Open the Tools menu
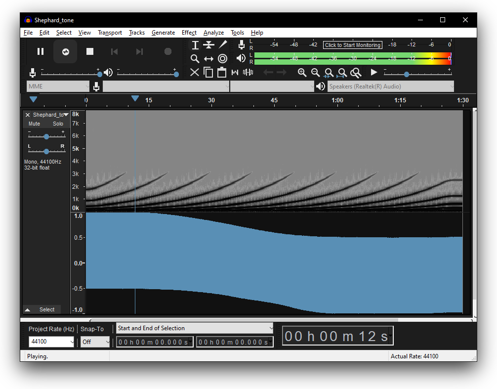The image size is (497, 389). point(237,33)
